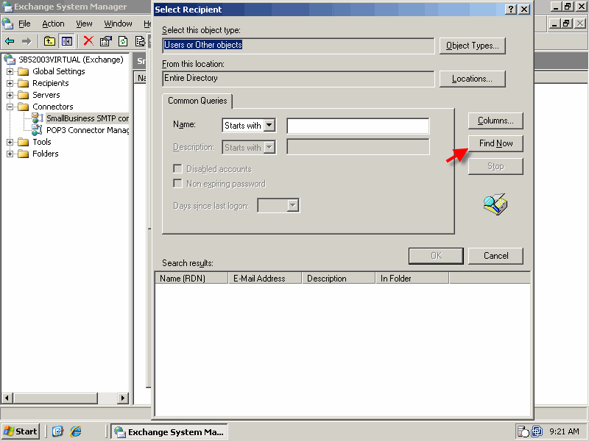
Task: Click the red Delete X toolbar icon
Action: [88, 41]
